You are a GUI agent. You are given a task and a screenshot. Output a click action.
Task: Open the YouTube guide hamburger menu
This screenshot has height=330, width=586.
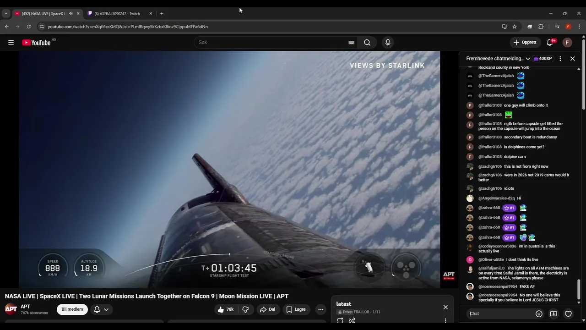[x=11, y=43]
